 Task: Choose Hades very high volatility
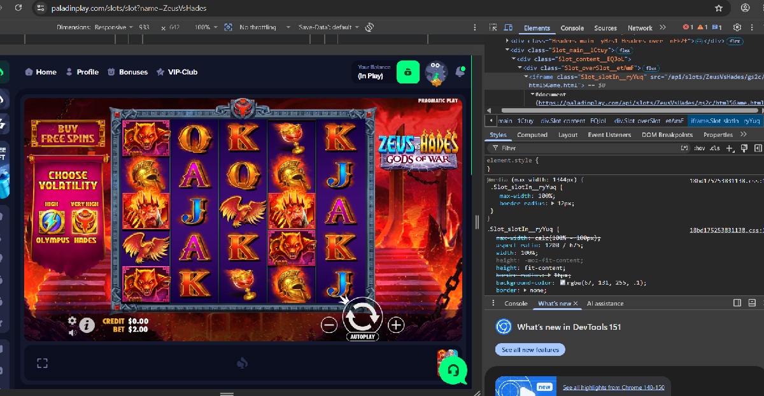pyautogui.click(x=84, y=222)
